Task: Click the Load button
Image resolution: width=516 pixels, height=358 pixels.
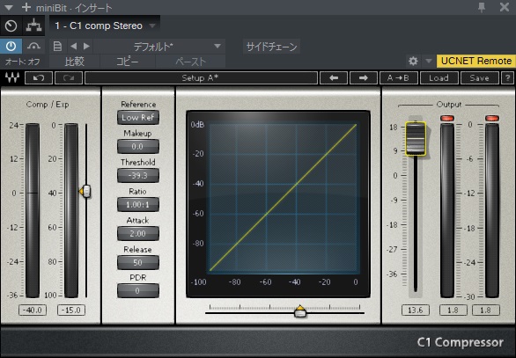Action: tap(439, 78)
